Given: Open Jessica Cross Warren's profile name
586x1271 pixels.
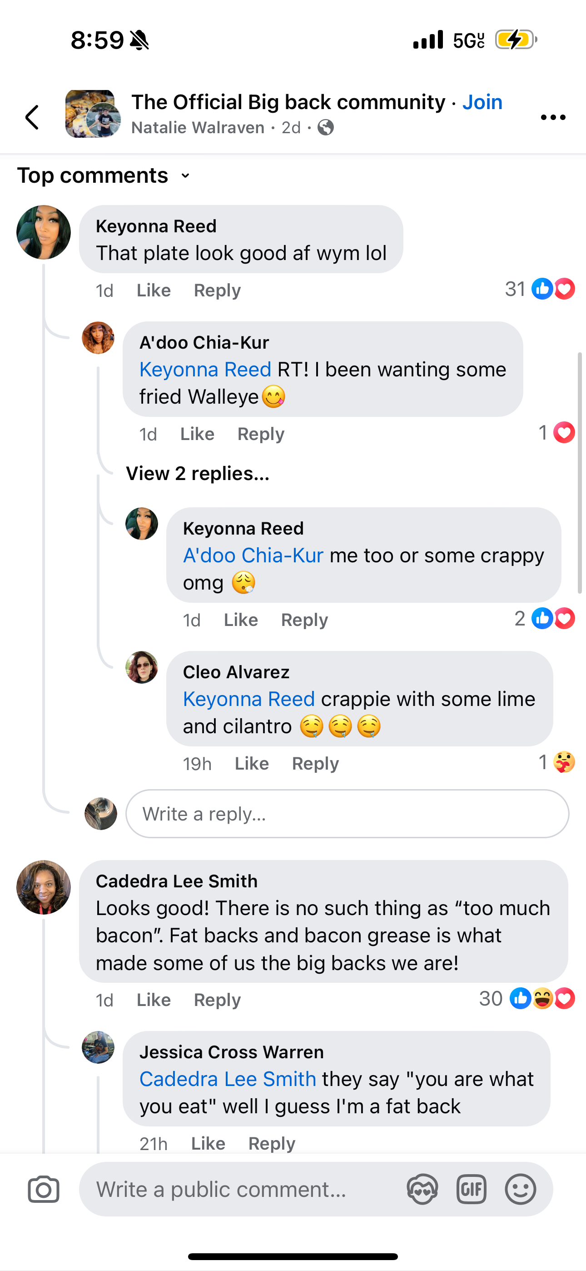Looking at the screenshot, I should 232,1052.
